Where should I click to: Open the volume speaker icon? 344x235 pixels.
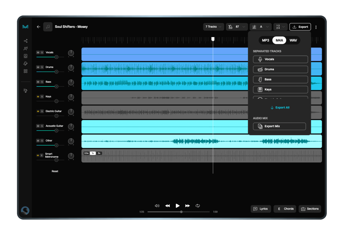(157, 206)
